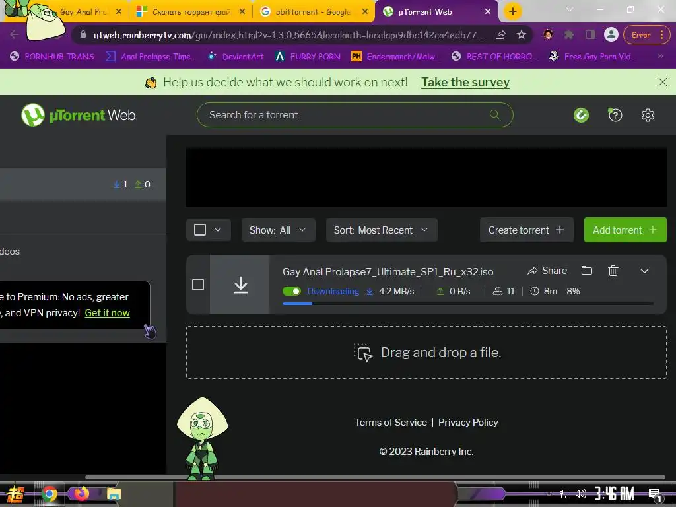The height and width of the screenshot is (507, 676).
Task: Expand the torrent details chevron
Action: click(644, 271)
